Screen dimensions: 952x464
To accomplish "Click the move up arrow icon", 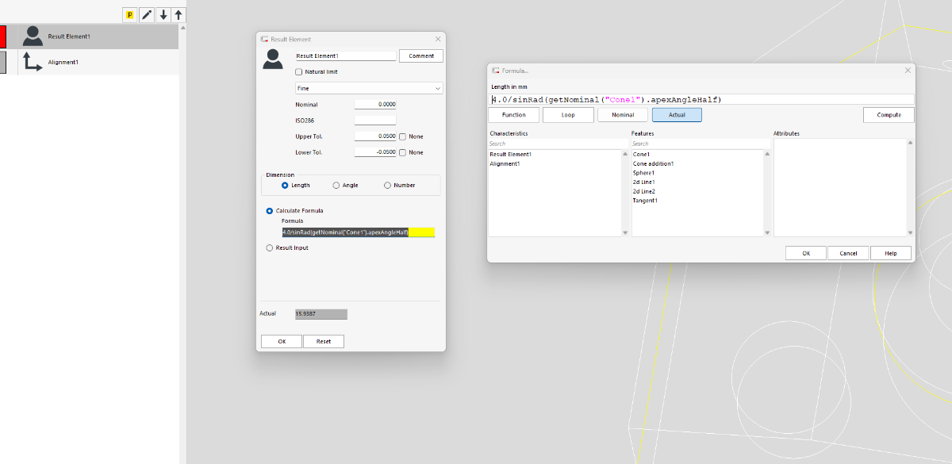I will (179, 15).
